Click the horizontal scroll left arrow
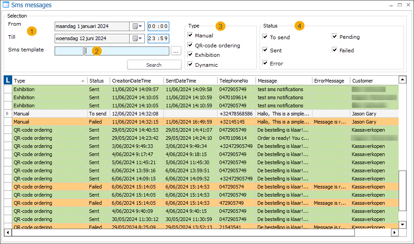Image resolution: width=414 pixels, height=244 pixels. (x=7, y=232)
